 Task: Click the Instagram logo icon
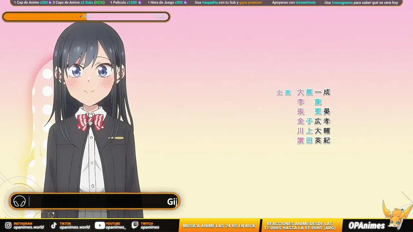coord(8,226)
